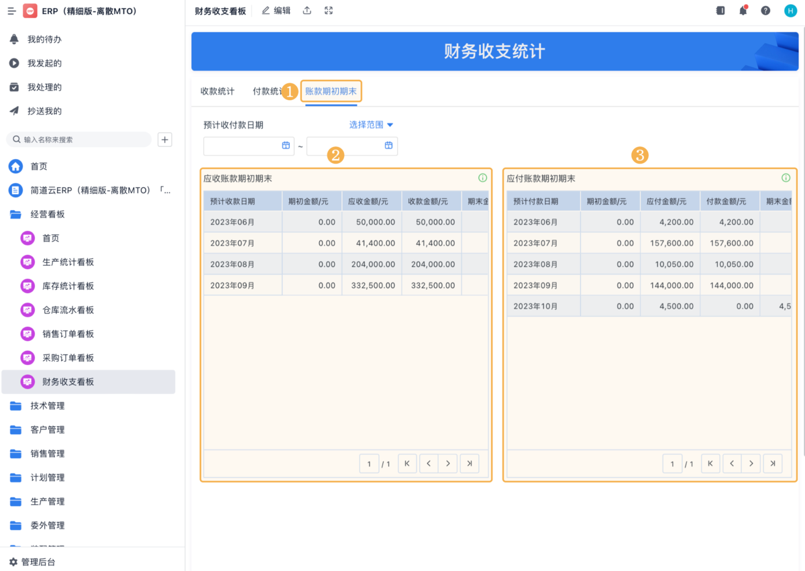Jump to last page in 应付 table

(x=773, y=464)
